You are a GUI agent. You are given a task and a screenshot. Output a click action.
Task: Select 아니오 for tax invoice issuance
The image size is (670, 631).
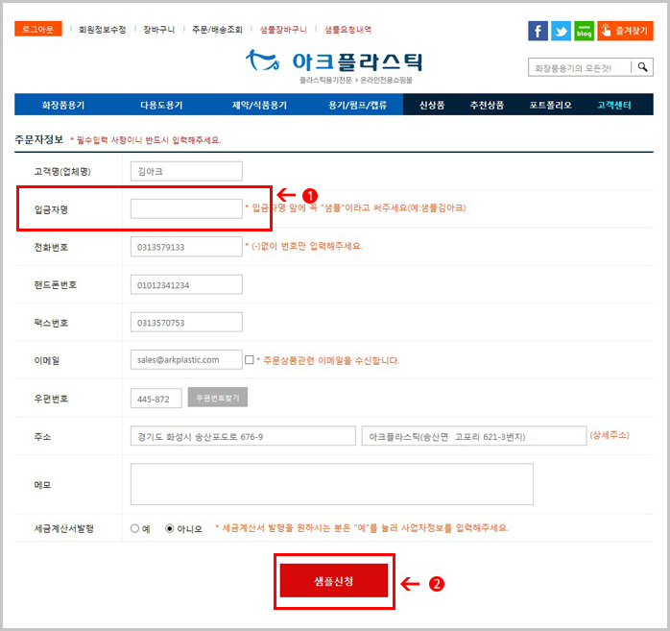pos(170,528)
